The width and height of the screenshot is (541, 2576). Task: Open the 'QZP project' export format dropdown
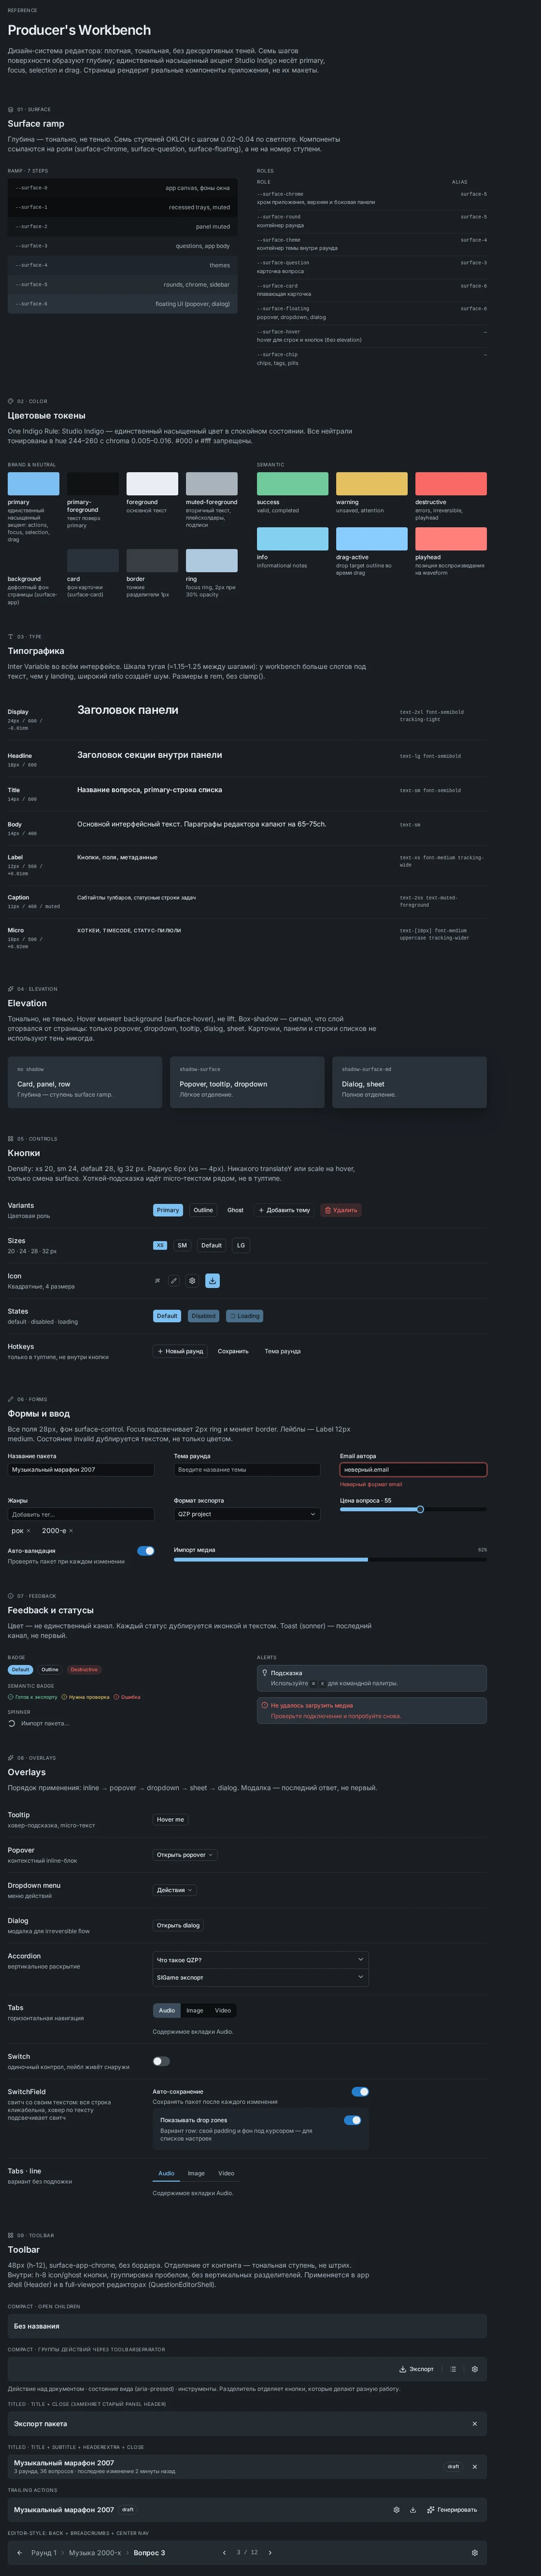247,1514
